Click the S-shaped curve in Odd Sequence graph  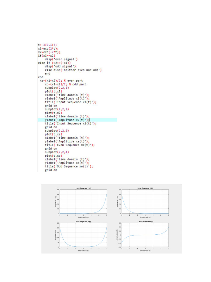145,235
